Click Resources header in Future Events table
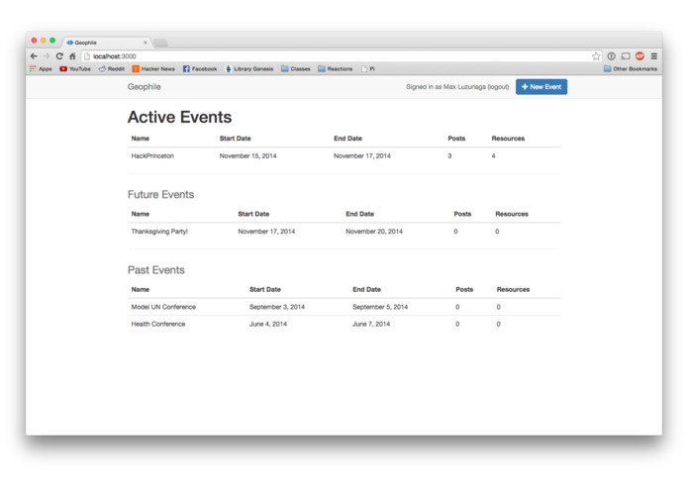Image resolution: width=688 pixels, height=489 pixels. [x=512, y=214]
